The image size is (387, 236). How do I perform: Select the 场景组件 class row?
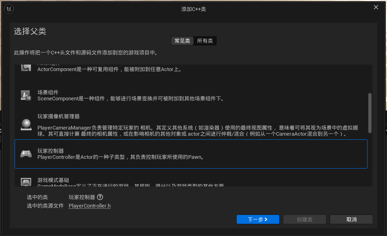coord(191,95)
